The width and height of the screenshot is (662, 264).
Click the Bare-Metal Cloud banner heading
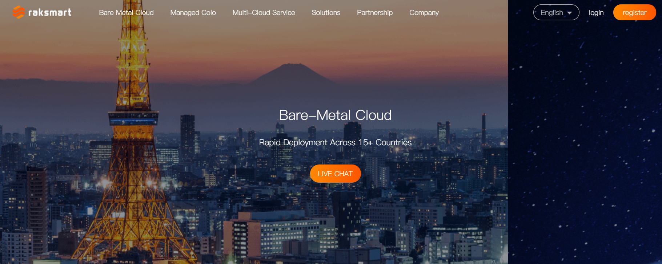(335, 115)
